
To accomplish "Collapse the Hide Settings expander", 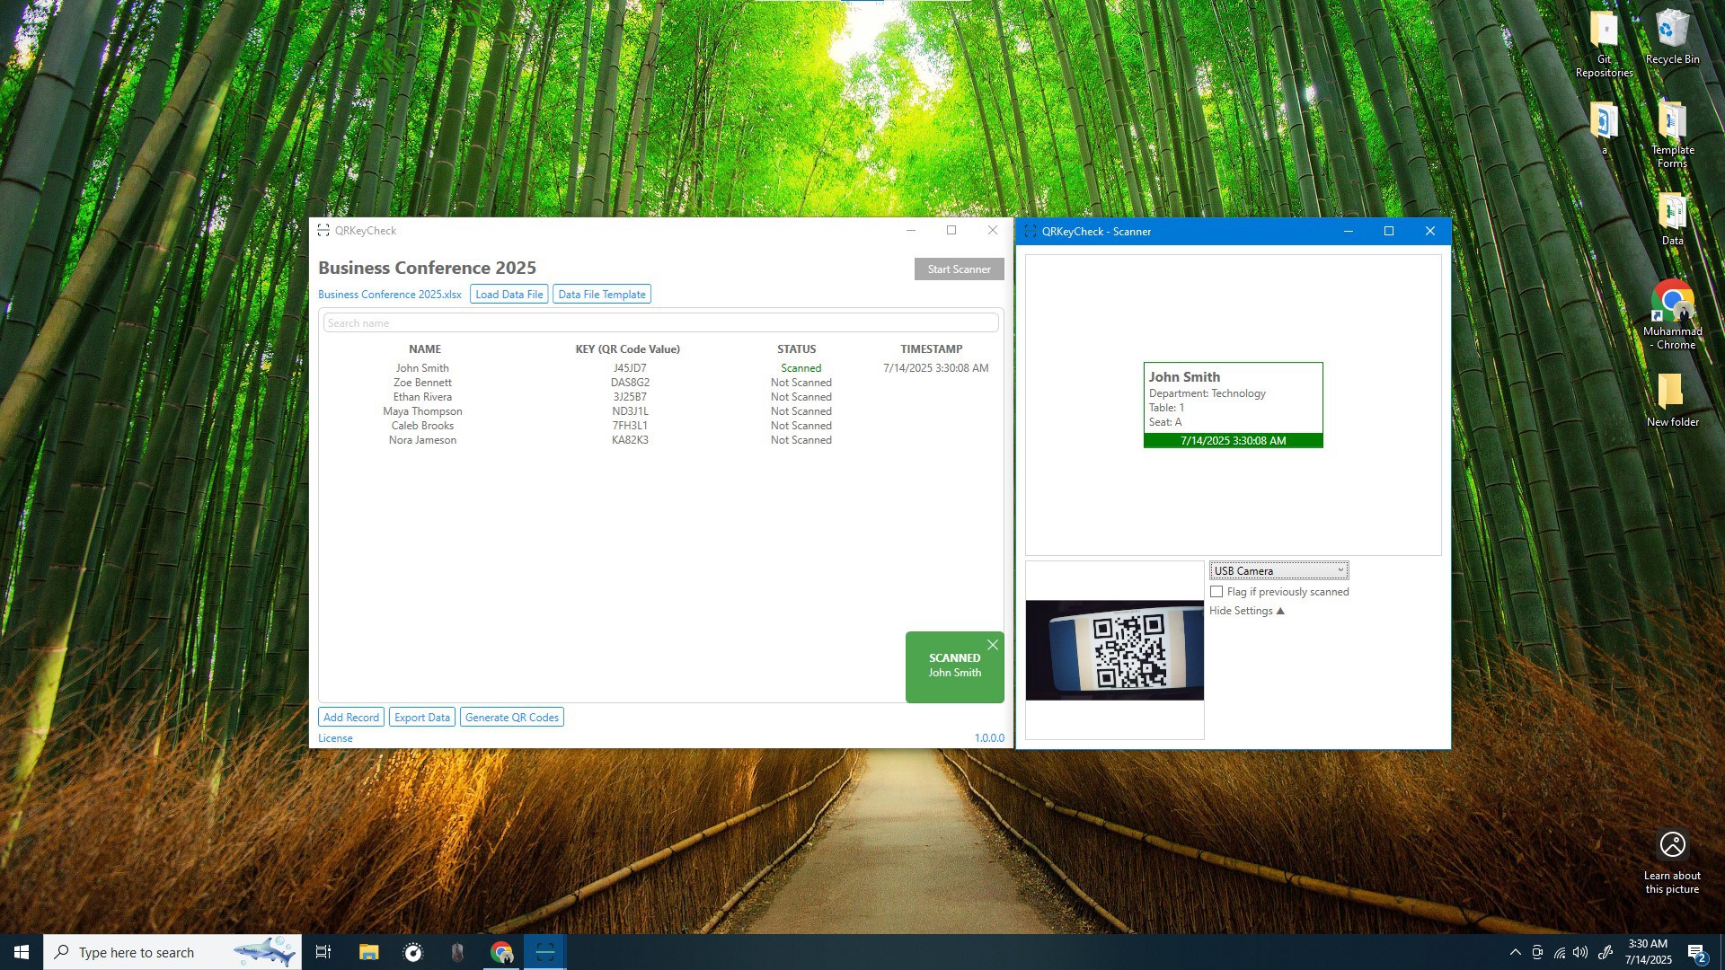I will point(1246,611).
